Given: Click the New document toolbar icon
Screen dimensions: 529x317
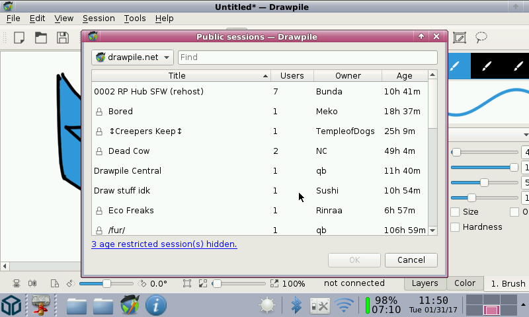Looking at the screenshot, I should coord(20,38).
